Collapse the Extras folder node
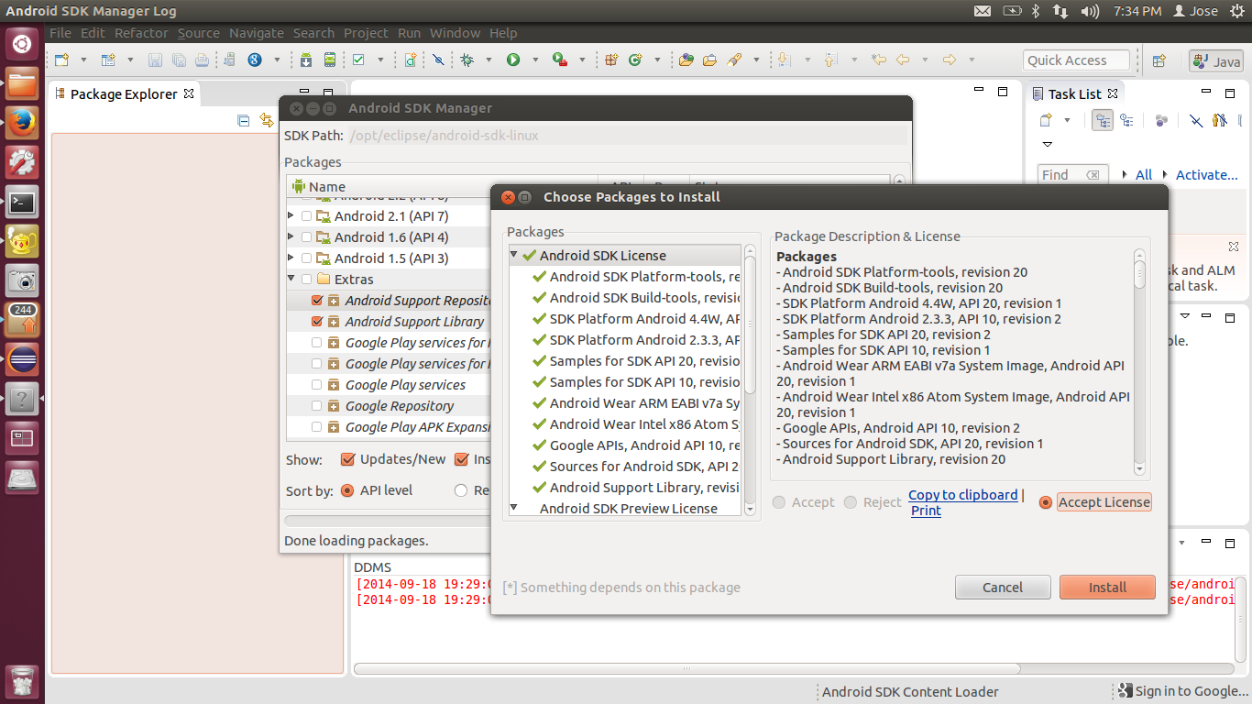 pyautogui.click(x=291, y=279)
